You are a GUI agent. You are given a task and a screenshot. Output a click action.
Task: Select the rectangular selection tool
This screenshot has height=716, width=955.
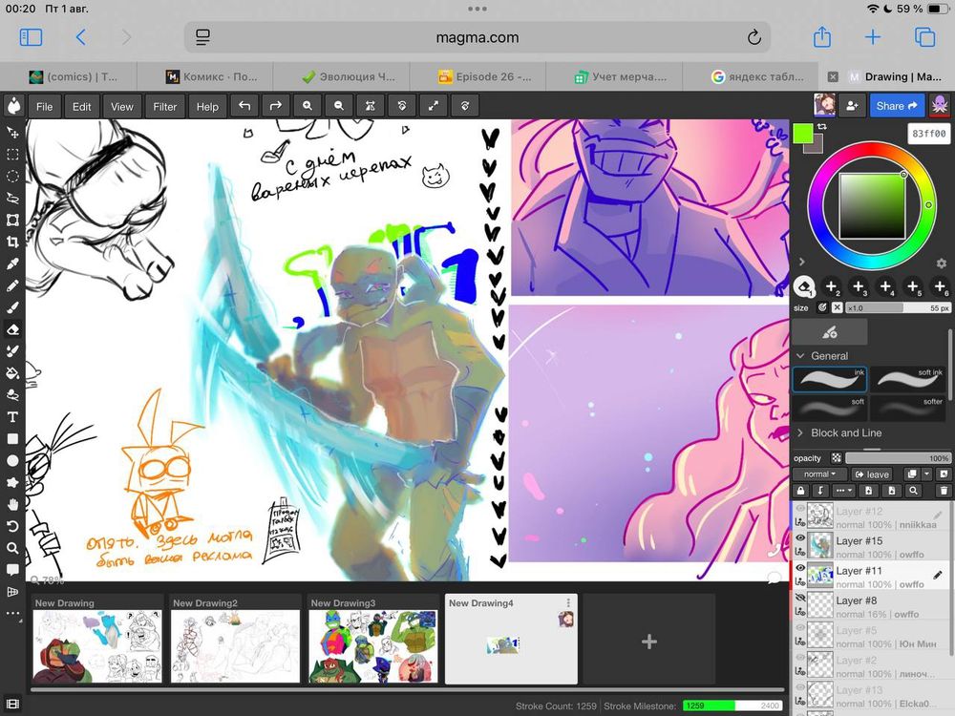[x=12, y=154]
